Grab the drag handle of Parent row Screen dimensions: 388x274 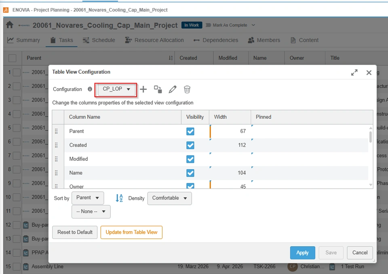point(56,131)
